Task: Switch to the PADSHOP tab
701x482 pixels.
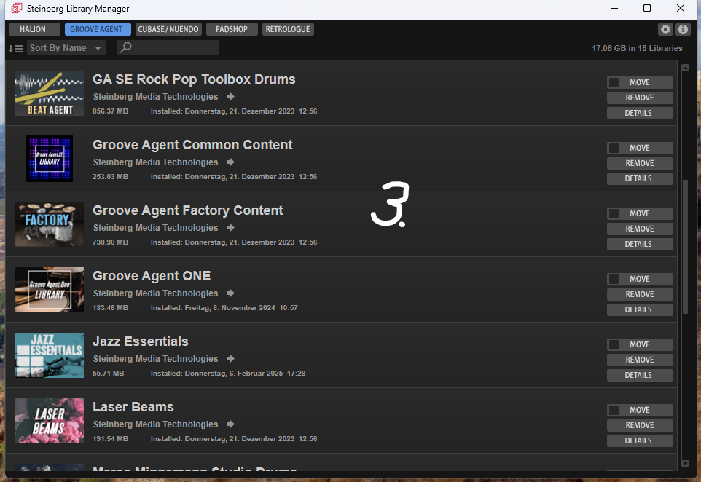Action: click(x=232, y=29)
